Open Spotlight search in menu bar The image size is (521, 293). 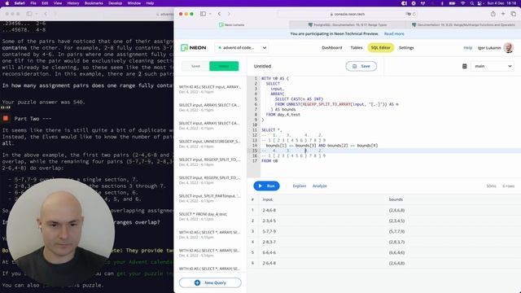[472, 3]
